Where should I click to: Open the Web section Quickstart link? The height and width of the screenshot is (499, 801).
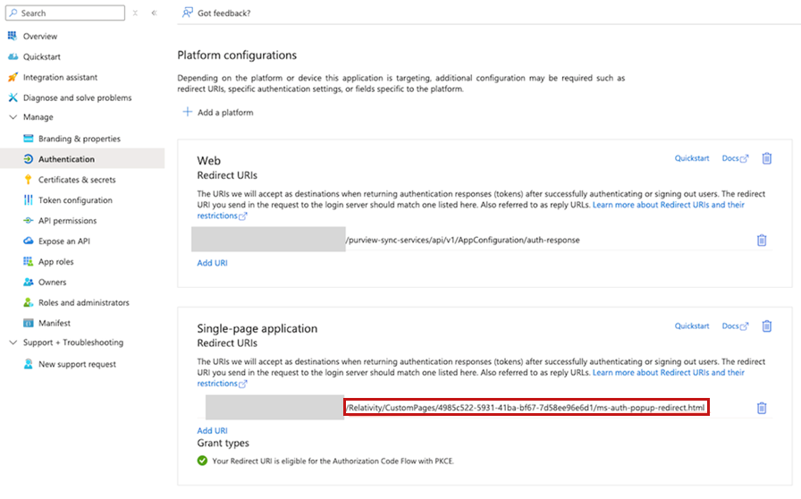(x=692, y=158)
